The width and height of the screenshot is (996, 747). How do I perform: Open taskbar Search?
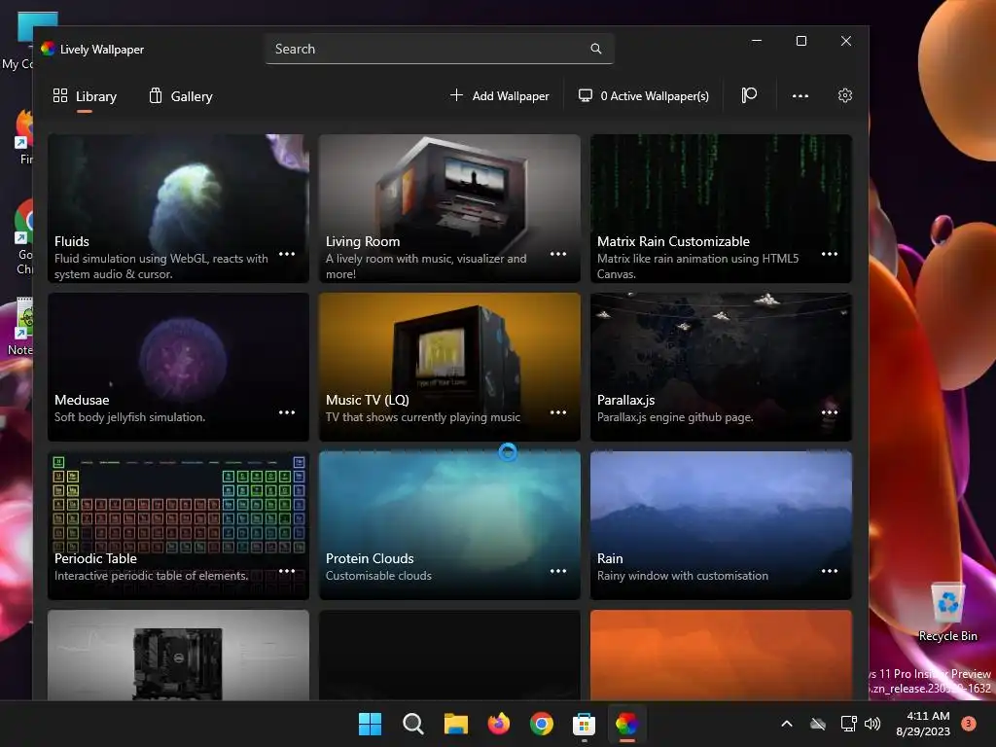click(412, 724)
